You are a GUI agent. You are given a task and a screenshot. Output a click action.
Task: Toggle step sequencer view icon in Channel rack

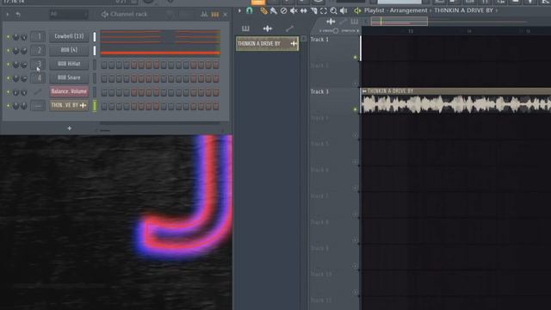[x=214, y=15]
